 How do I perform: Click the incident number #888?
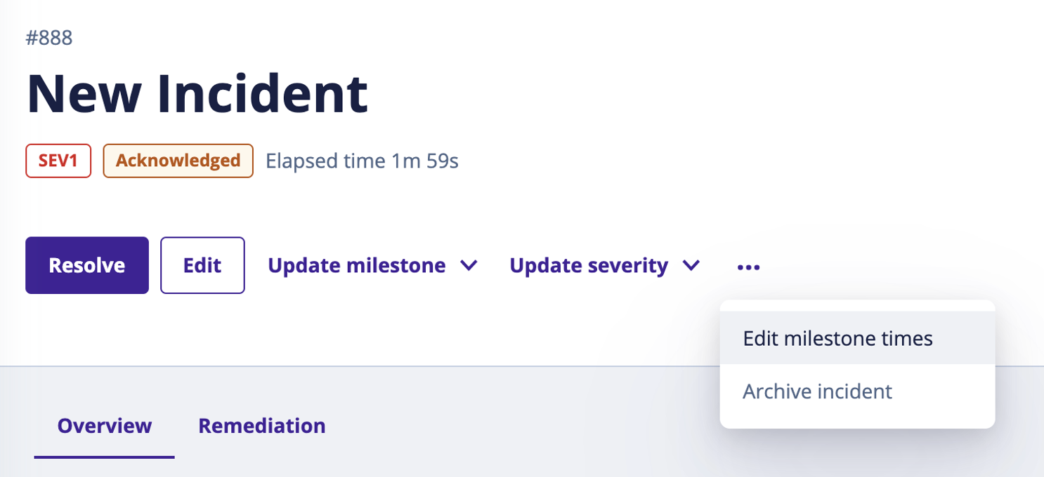(x=49, y=38)
